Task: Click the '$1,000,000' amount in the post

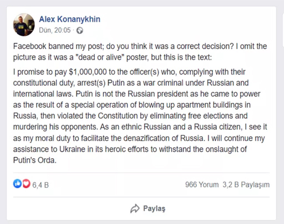Action: pyautogui.click(x=88, y=72)
